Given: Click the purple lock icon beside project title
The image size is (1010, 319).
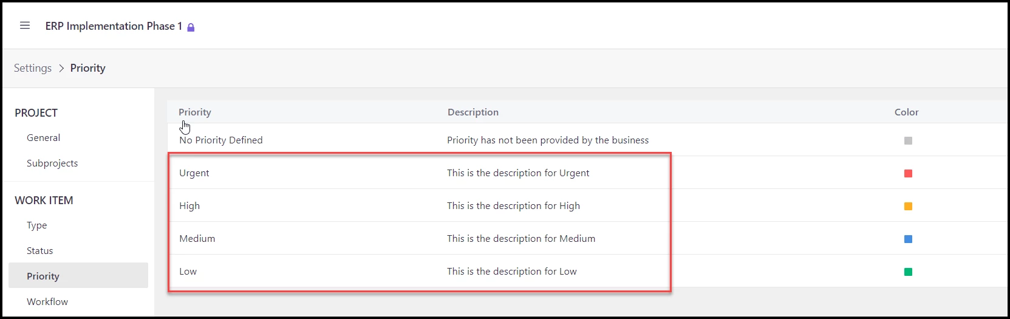Looking at the screenshot, I should tap(191, 27).
